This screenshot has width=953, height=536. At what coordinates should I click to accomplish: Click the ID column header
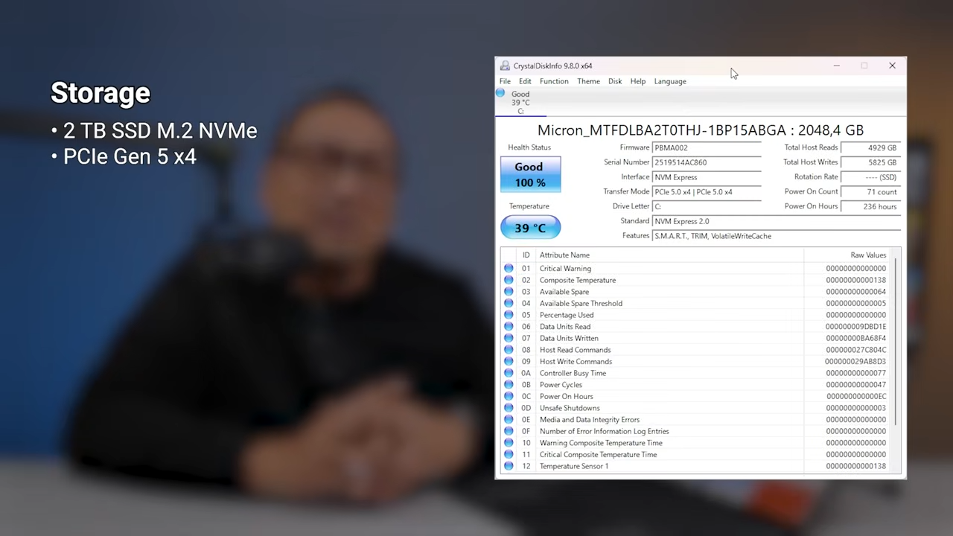point(526,255)
